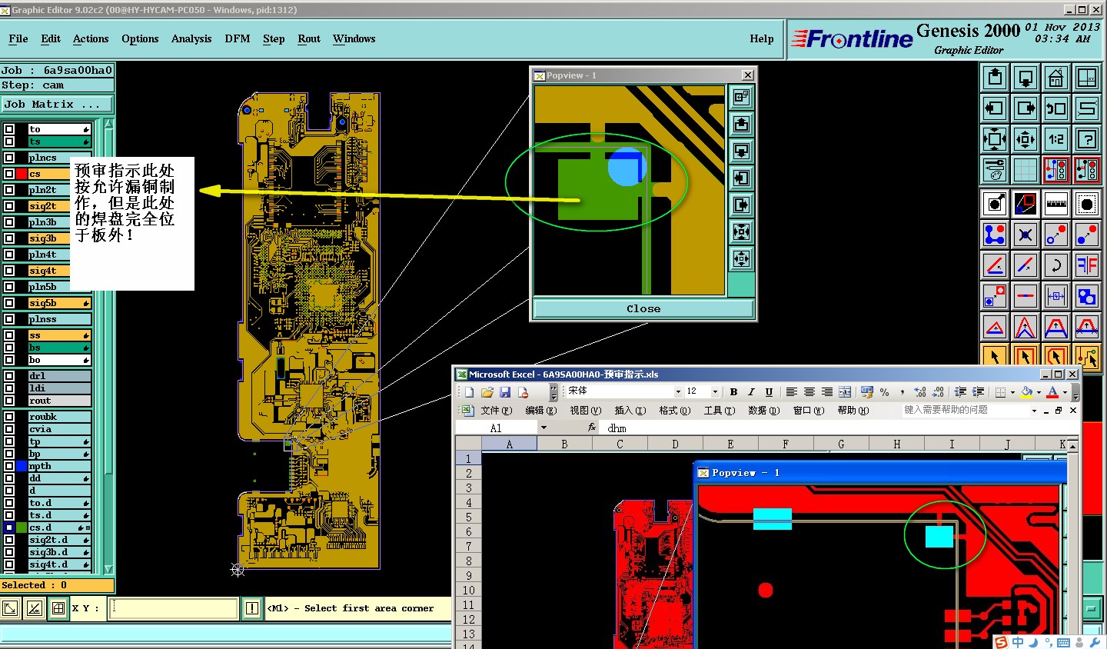Viewport: 1107px width, 649px height.
Task: Expand the Excel toolbar options chevron
Action: pos(1075,393)
